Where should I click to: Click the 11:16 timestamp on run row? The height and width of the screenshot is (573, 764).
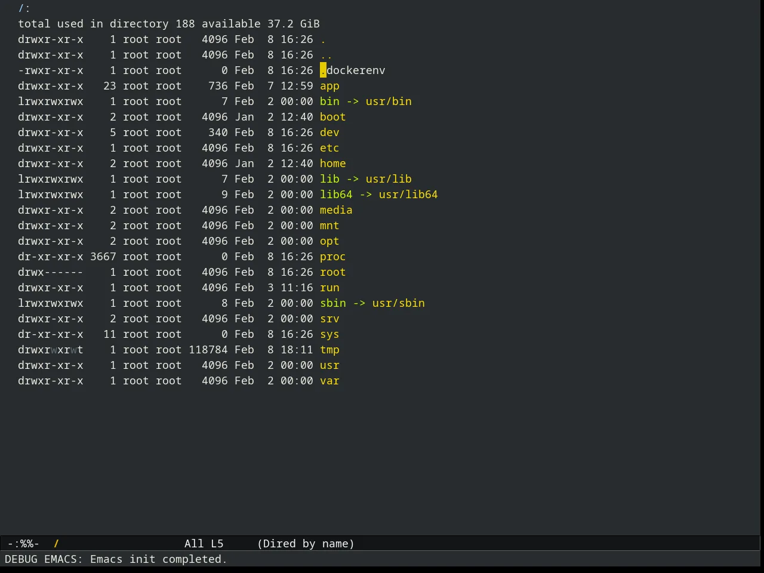(297, 288)
